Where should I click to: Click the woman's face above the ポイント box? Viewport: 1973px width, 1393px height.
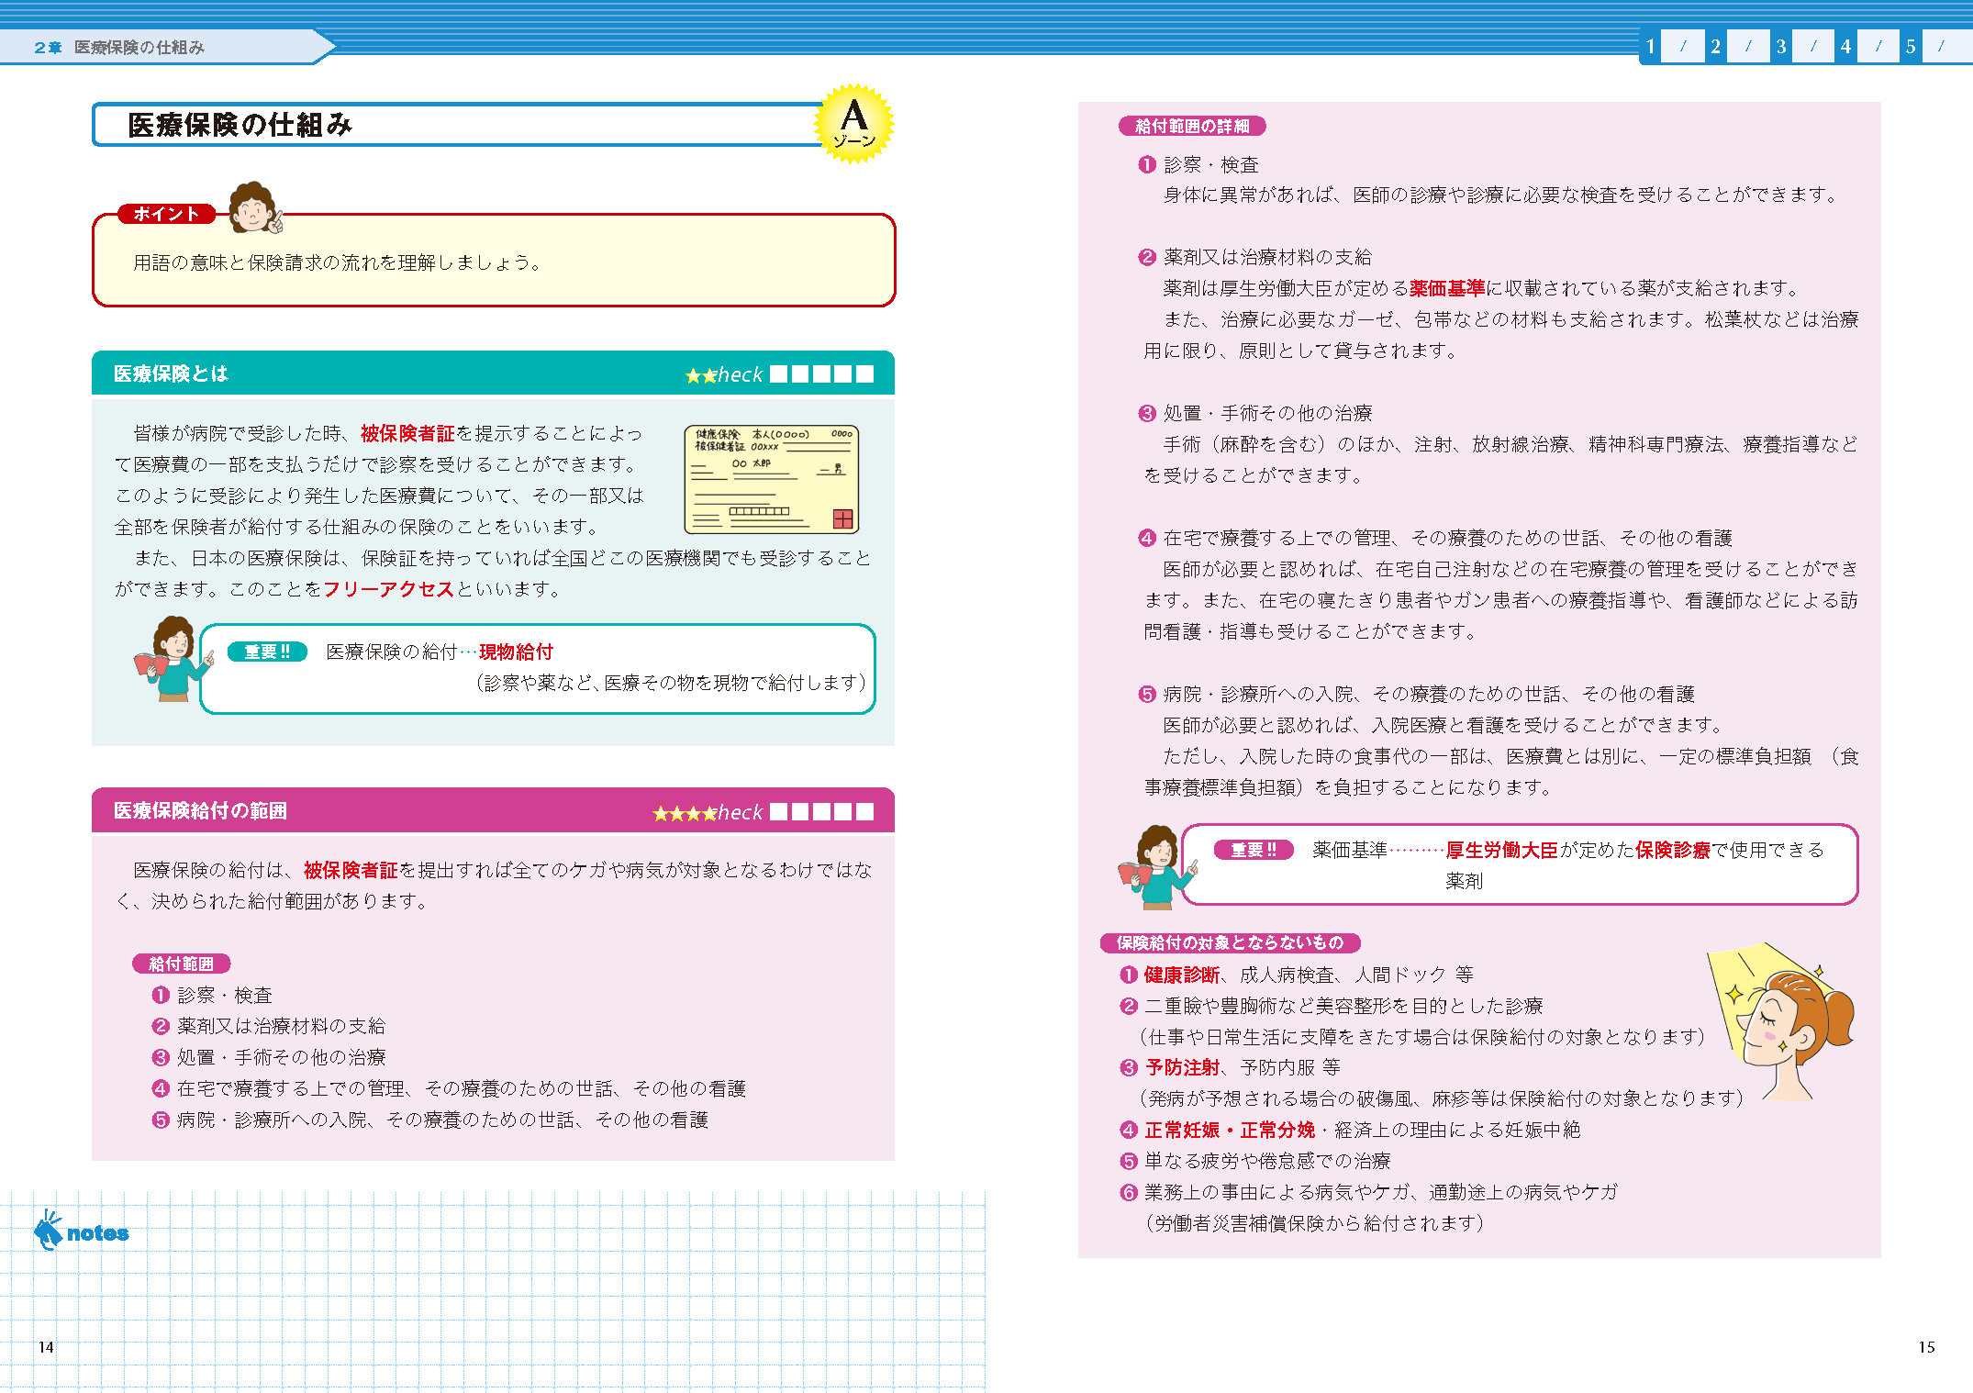(254, 207)
